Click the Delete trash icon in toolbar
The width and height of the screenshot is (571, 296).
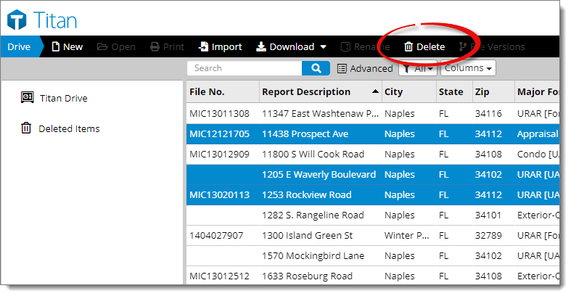pos(408,46)
